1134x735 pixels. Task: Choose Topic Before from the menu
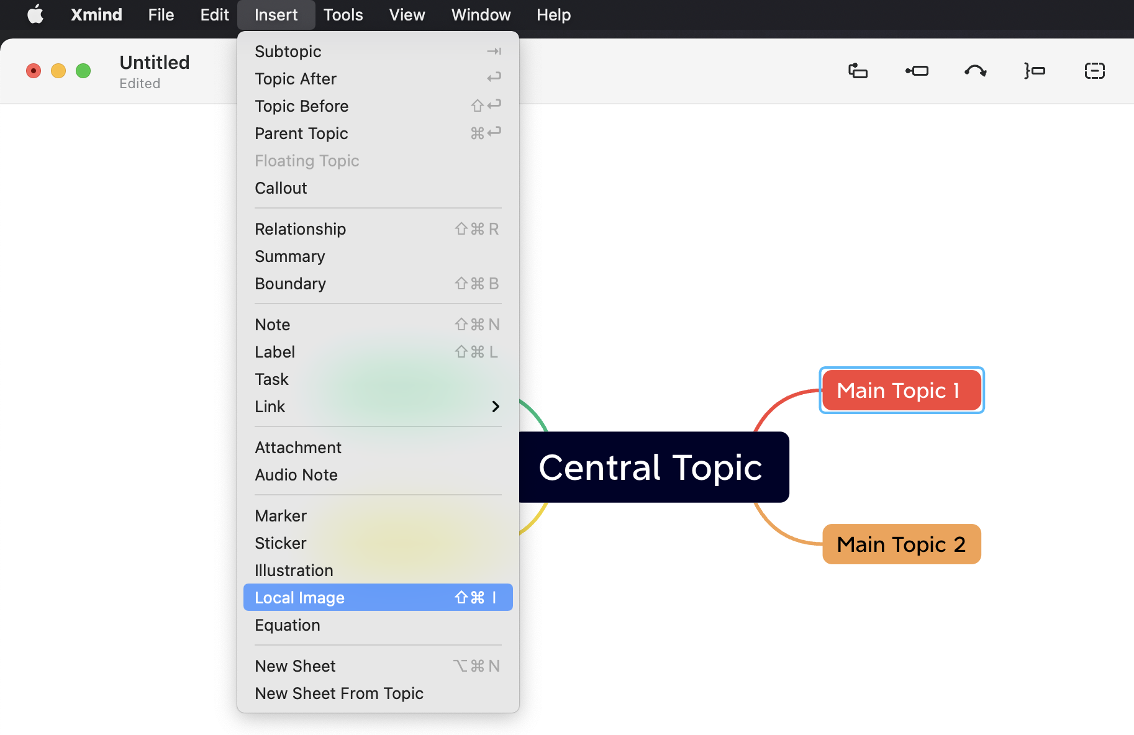(x=378, y=106)
